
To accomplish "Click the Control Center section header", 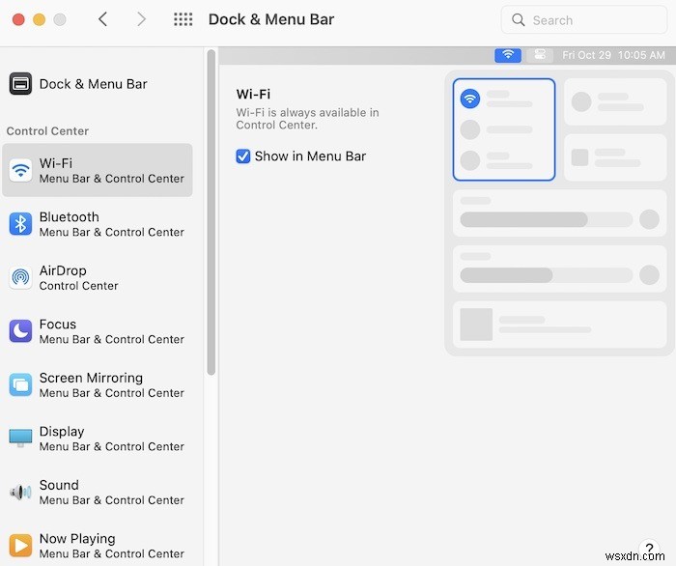I will click(x=47, y=131).
